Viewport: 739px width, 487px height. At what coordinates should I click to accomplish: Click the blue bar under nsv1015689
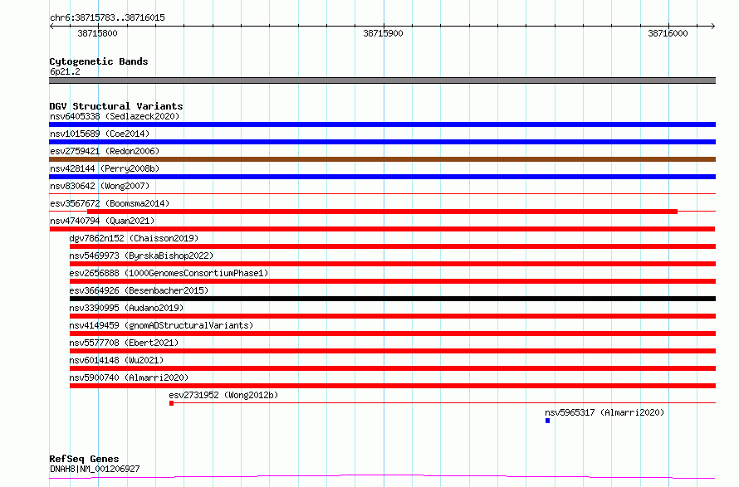coord(382,142)
